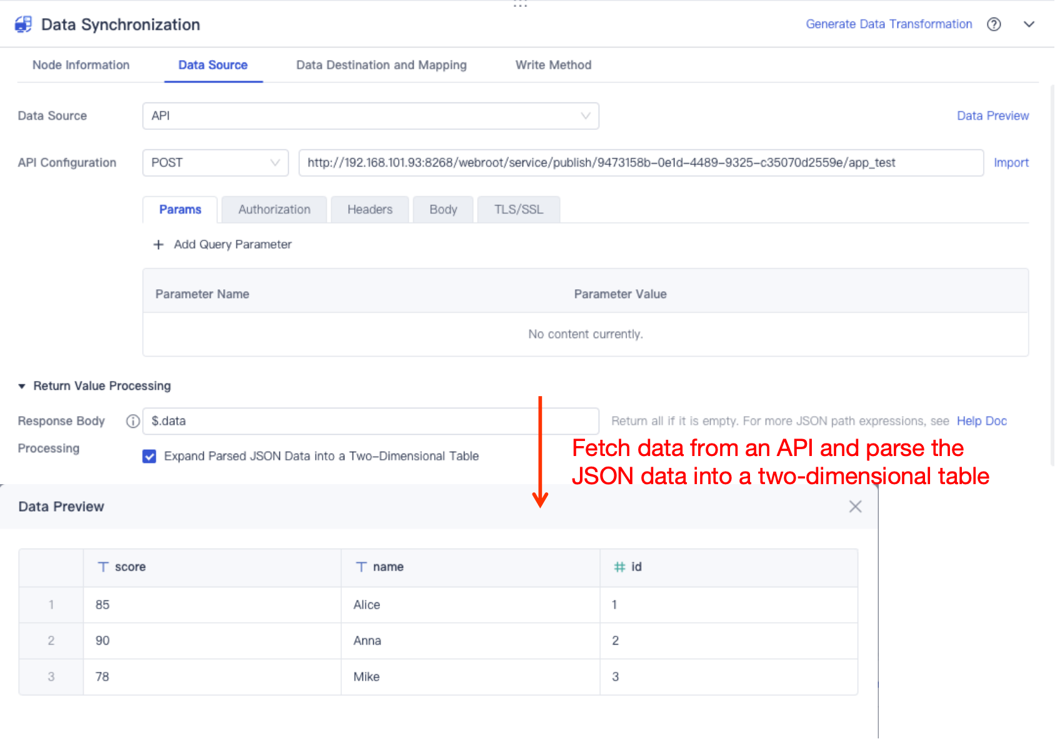Viewport: 1055px width, 739px height.
Task: Click the text type icon on score column
Action: [x=103, y=567]
